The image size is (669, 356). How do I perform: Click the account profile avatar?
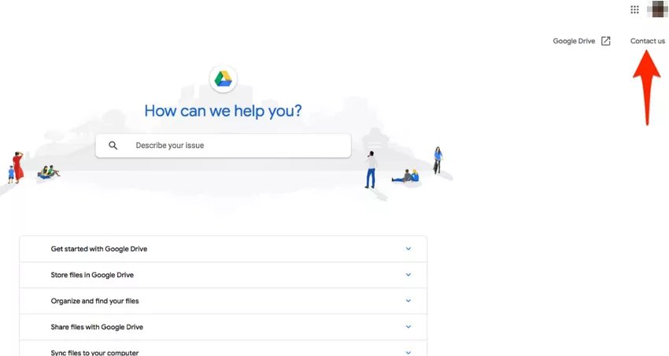(x=656, y=9)
